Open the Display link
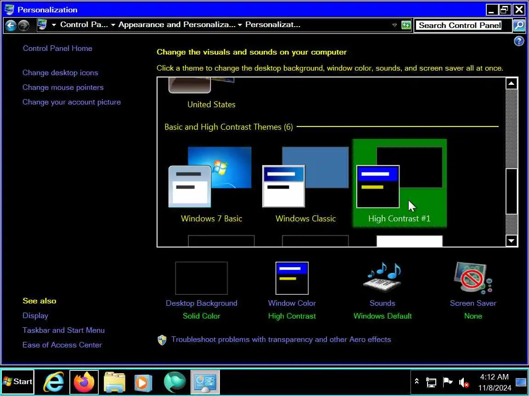Screen dimensions: 529x396 [x=35, y=316]
